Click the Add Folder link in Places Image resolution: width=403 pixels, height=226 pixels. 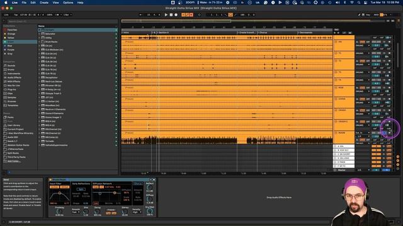[14, 161]
